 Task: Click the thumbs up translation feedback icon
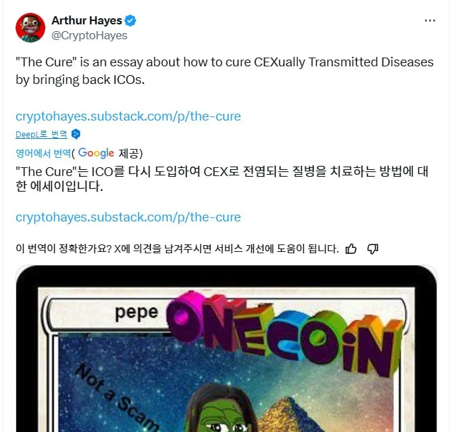tap(351, 249)
